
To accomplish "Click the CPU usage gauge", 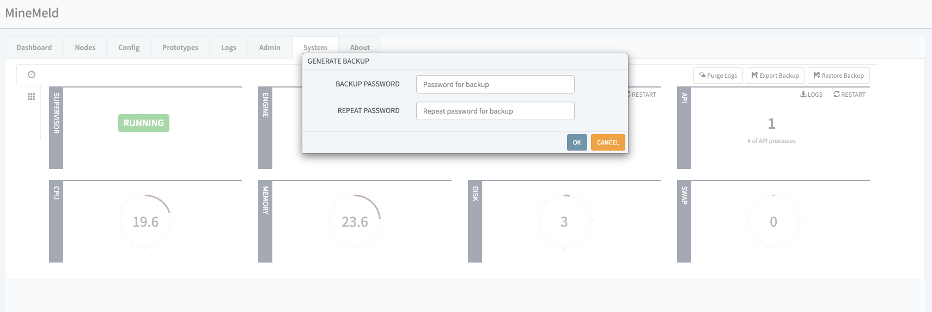I will (x=145, y=222).
